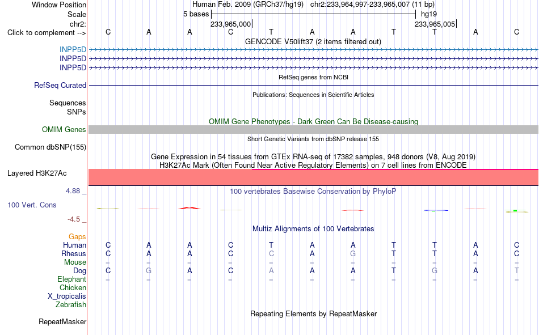Screen dimensions: 539x335
Task: Click the GTEx Gene Expression track title
Action: (x=313, y=156)
